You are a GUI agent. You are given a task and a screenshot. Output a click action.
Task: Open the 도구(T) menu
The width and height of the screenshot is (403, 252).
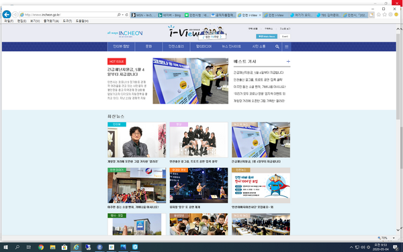(67, 21)
